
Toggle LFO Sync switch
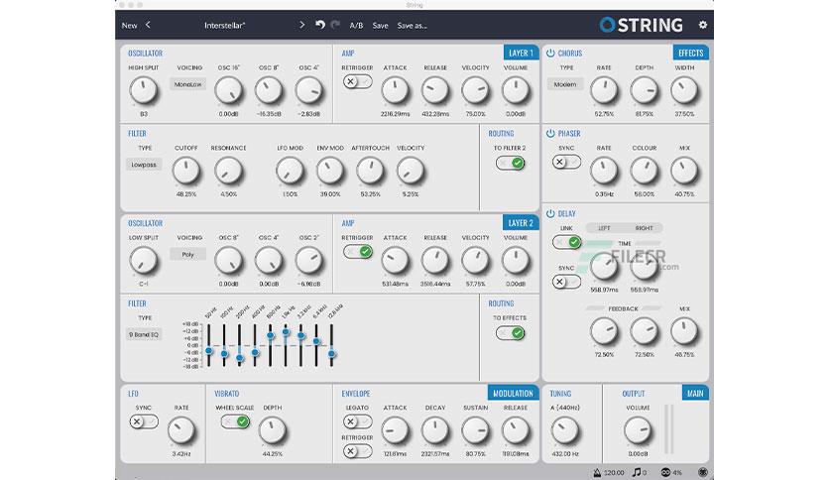point(144,421)
